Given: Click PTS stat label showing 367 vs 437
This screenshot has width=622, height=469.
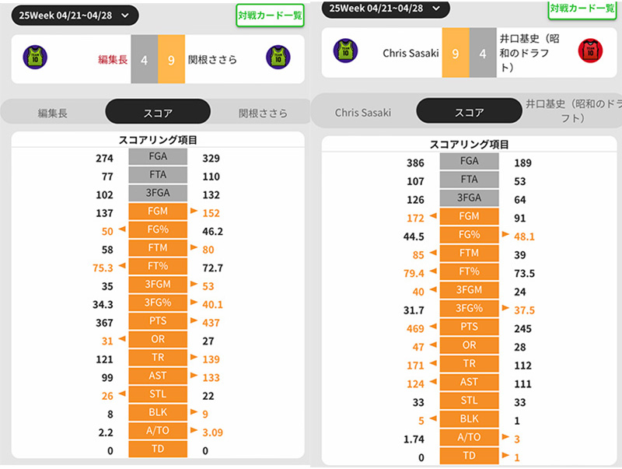Looking at the screenshot, I should pos(158,322).
